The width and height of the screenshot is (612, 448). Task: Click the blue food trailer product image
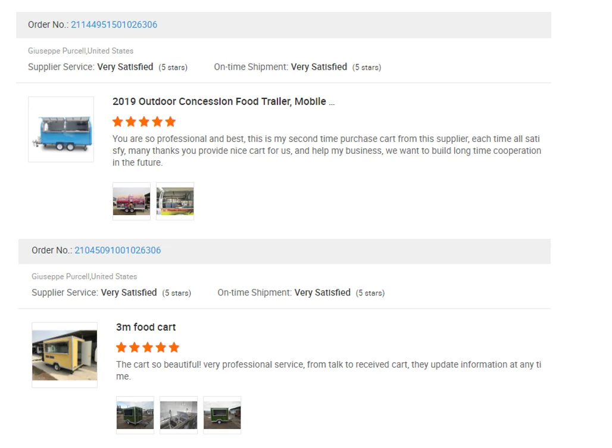point(61,129)
